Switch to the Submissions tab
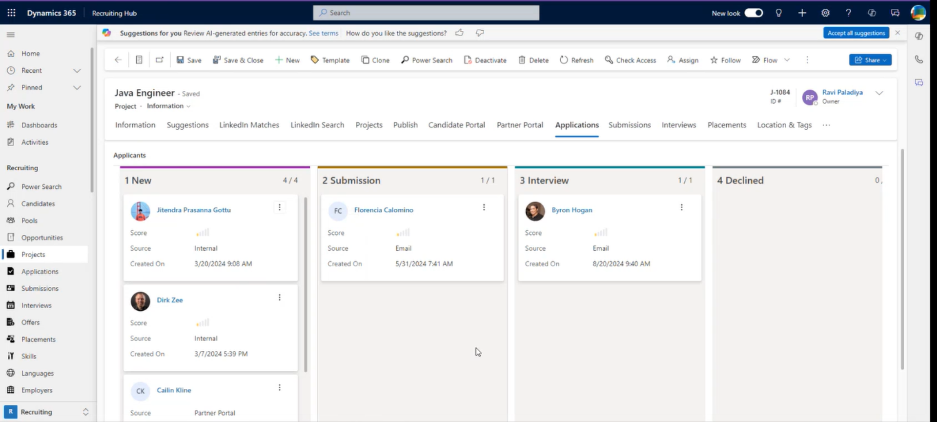This screenshot has width=937, height=422. (x=630, y=125)
